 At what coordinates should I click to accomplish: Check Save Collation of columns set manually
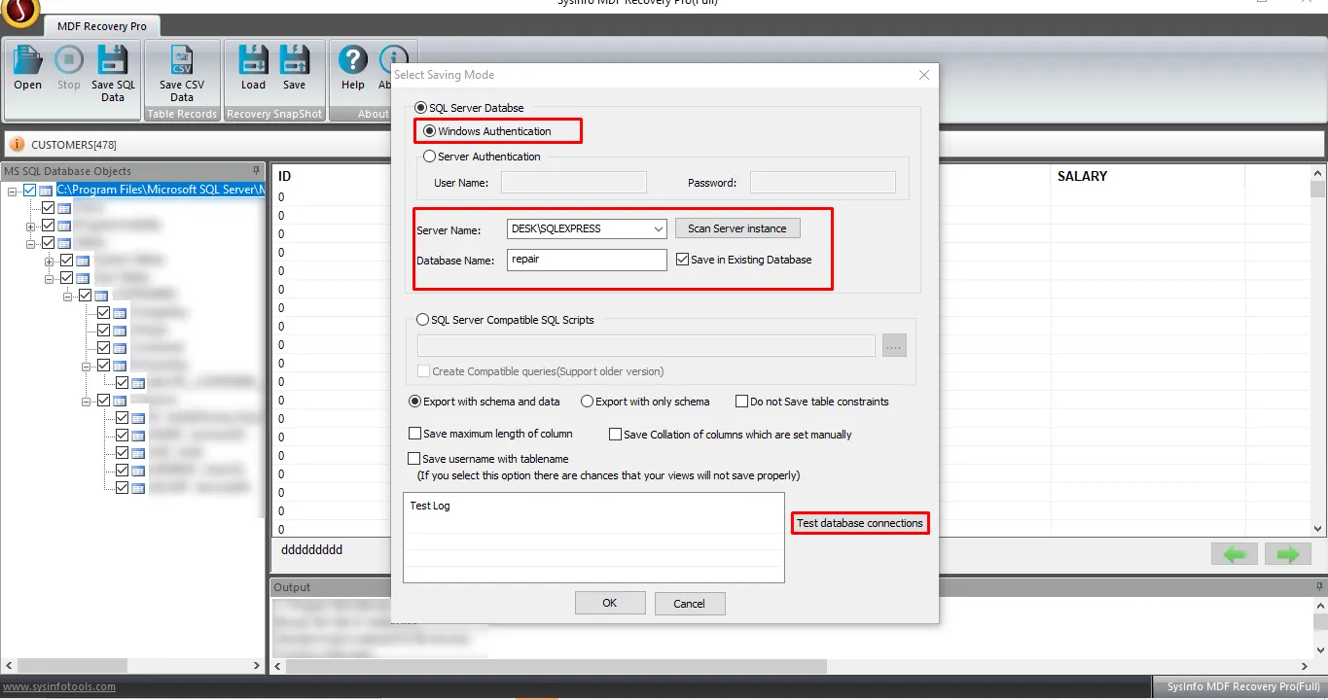click(x=615, y=435)
